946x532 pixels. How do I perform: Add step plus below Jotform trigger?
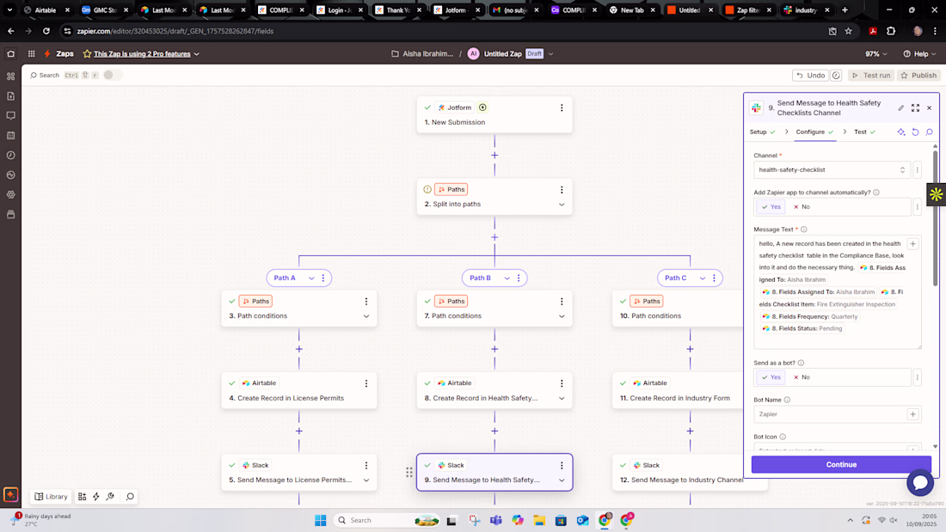[494, 155]
